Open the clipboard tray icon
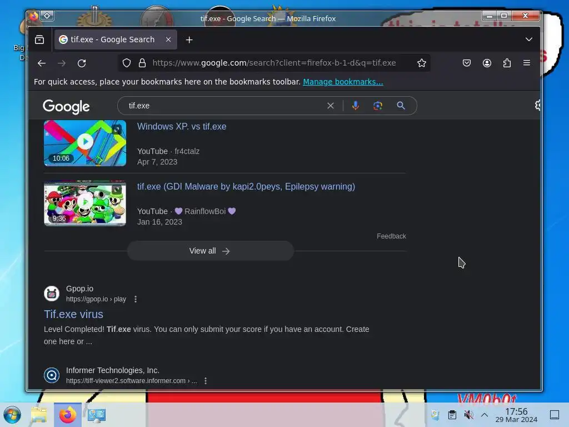569x427 pixels. (x=452, y=415)
